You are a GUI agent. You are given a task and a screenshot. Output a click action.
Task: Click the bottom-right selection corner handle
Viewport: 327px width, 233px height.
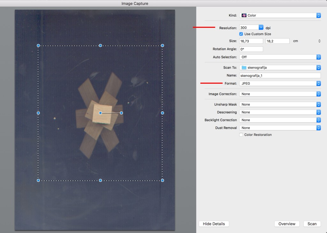coord(162,181)
